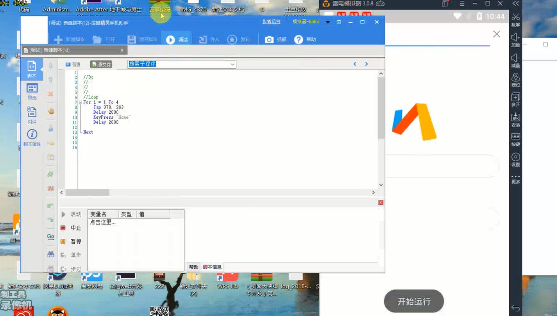Click the 中止 stop button
This screenshot has height=316, width=557.
click(x=71, y=228)
